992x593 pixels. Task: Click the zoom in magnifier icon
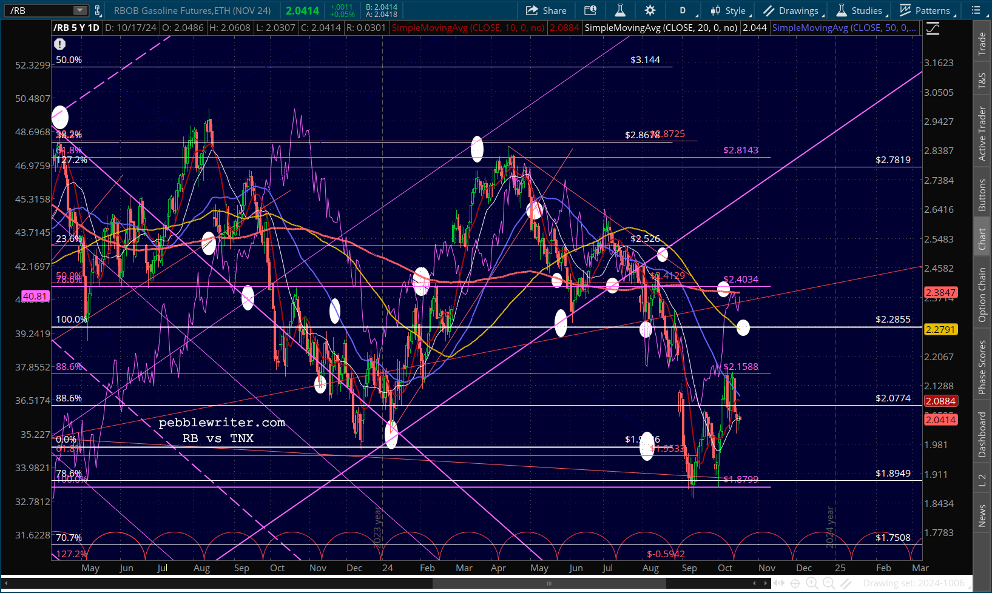[812, 583]
